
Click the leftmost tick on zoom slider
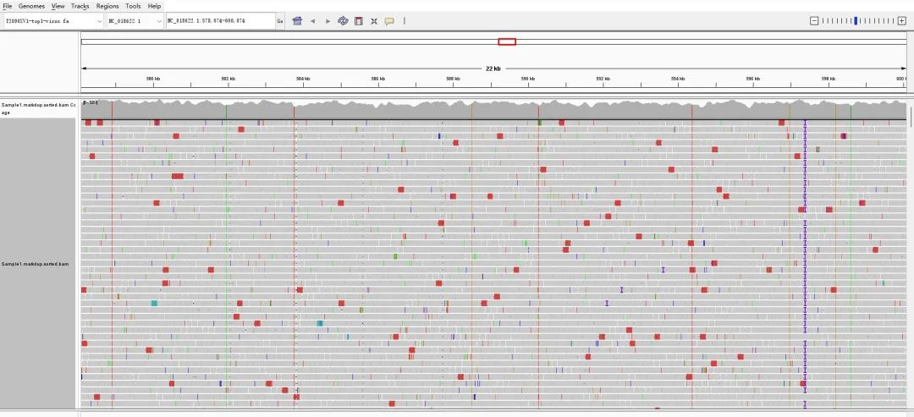click(x=823, y=21)
